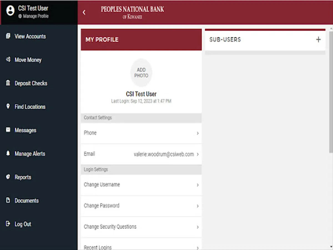Open the Documents section
Screen dimensions: 333x250
(27, 201)
